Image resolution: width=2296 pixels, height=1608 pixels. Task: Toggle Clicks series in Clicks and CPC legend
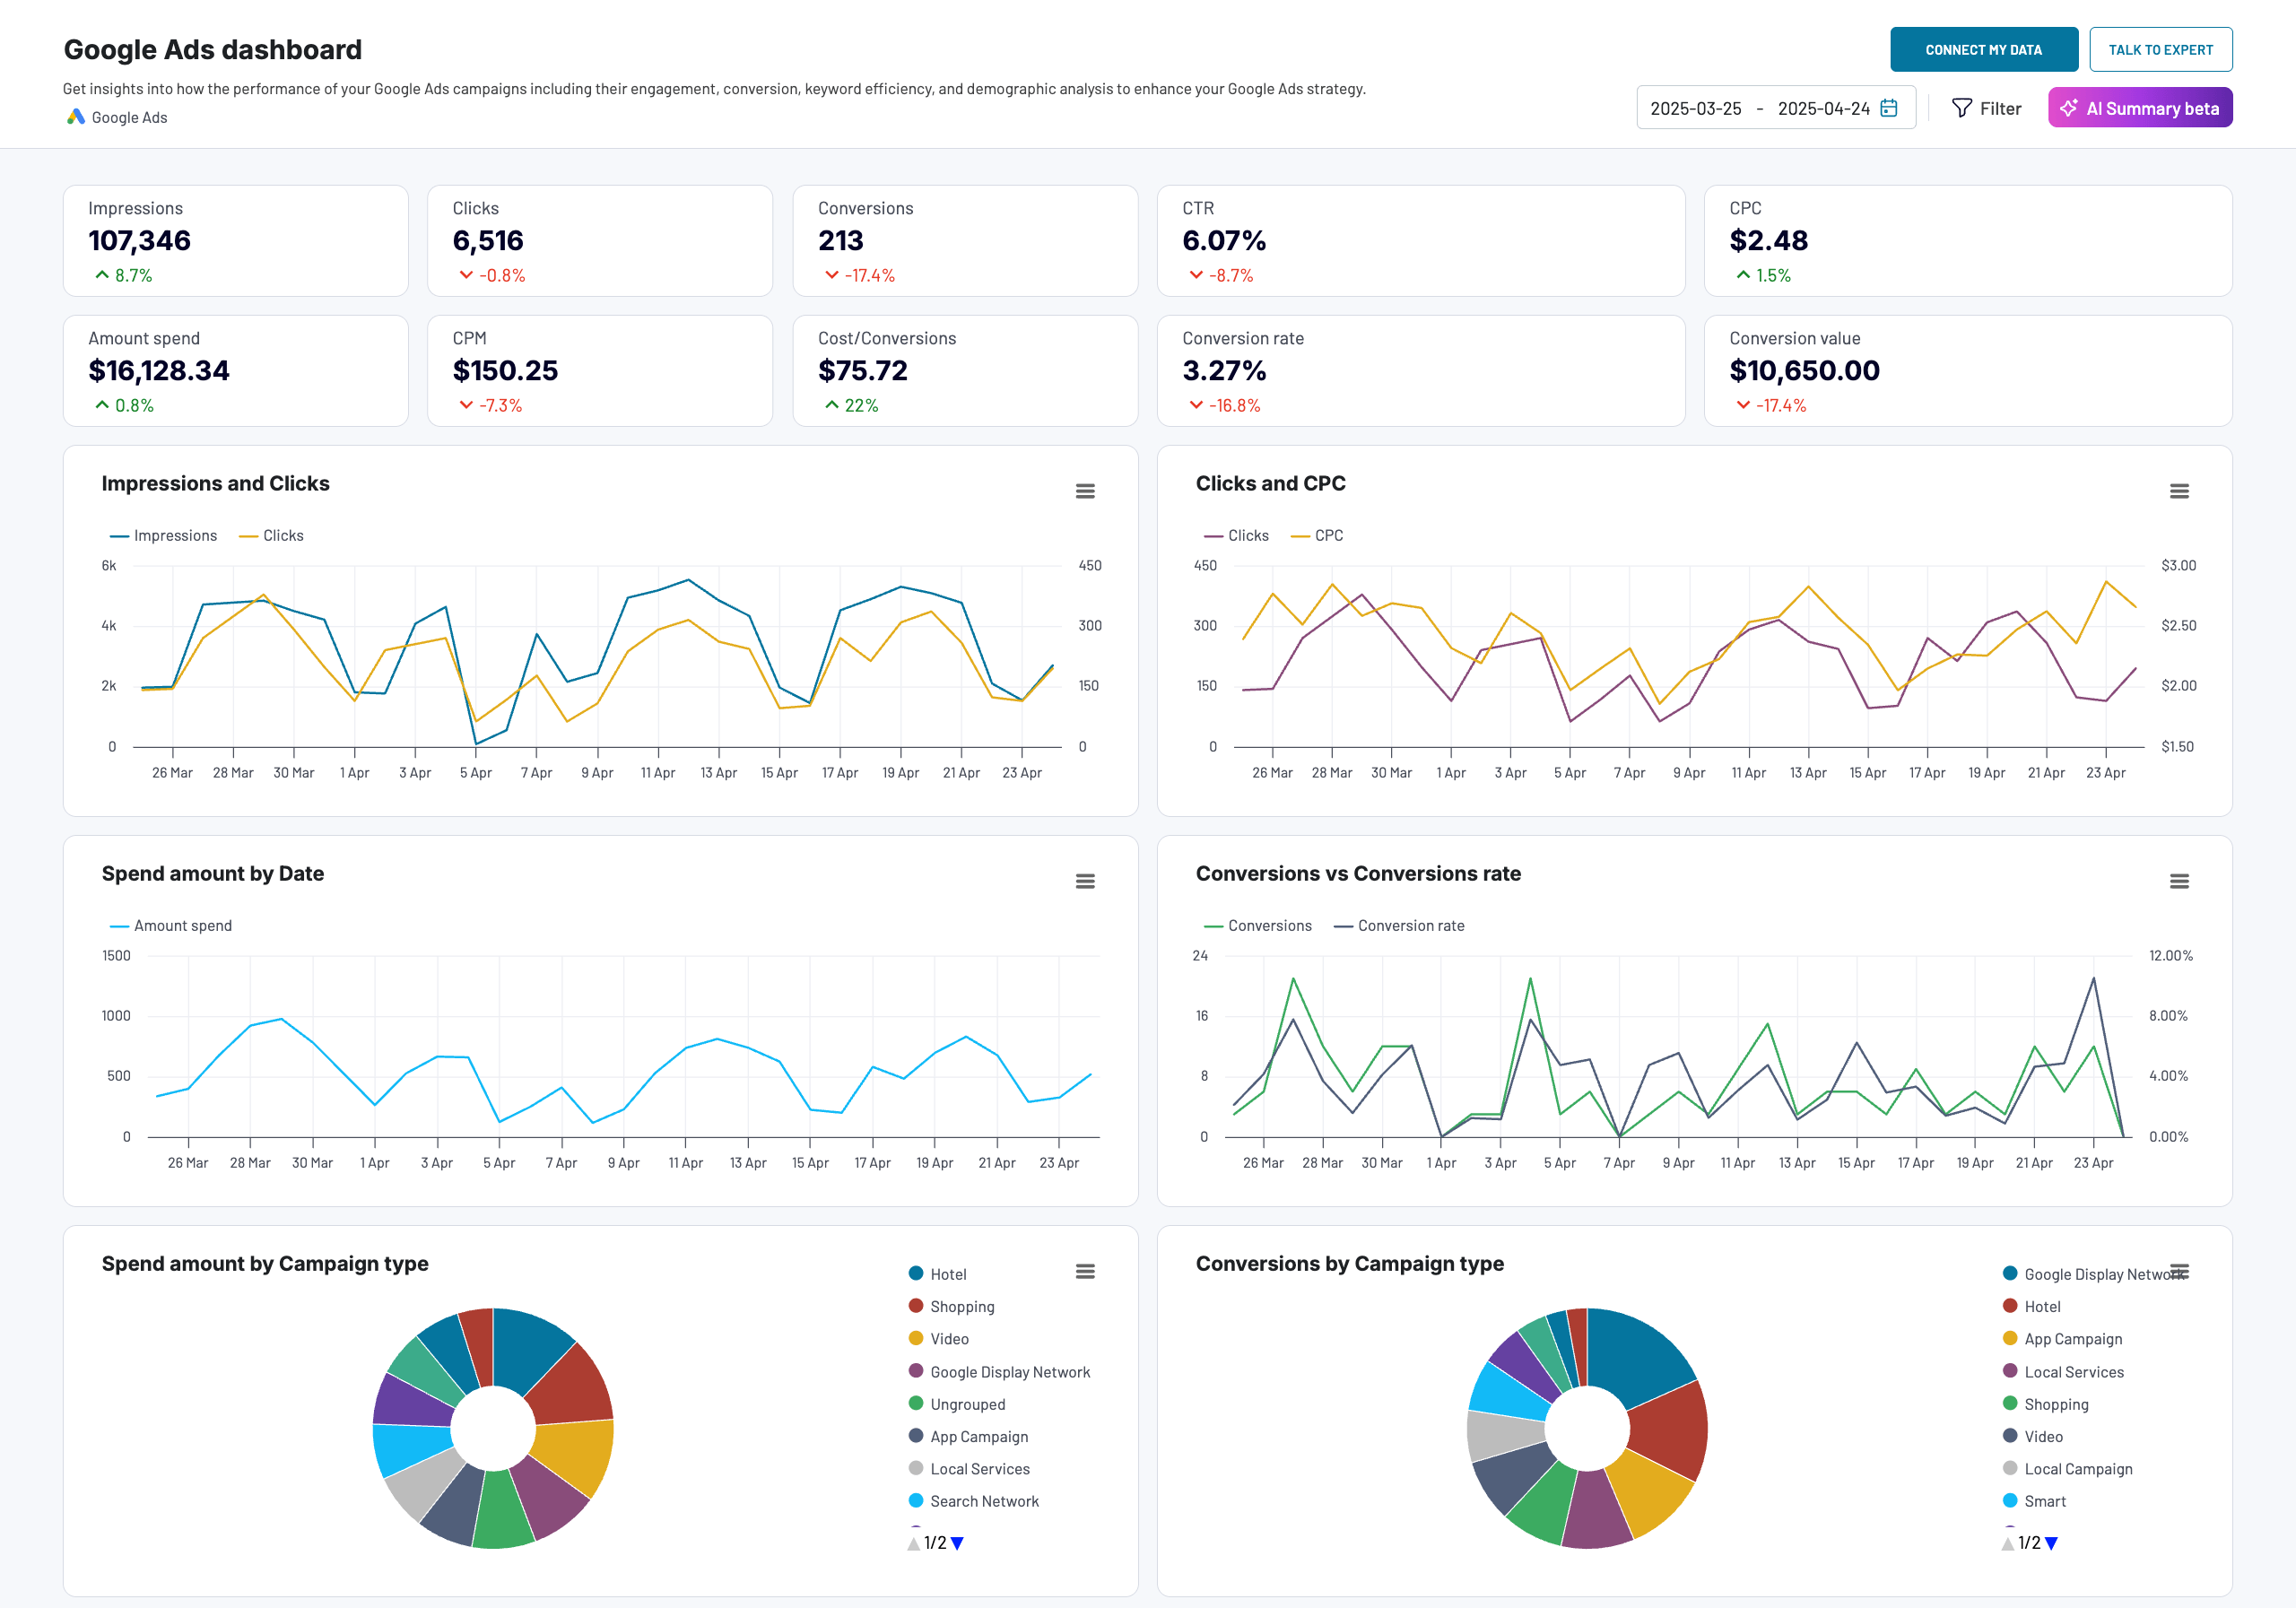pyautogui.click(x=1236, y=536)
